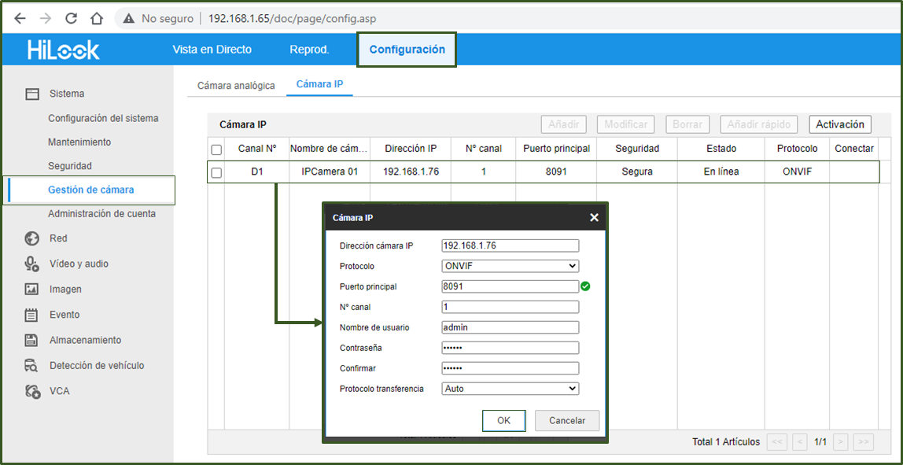Open the Vista en Directo menu
Image resolution: width=903 pixels, height=465 pixels.
[212, 50]
